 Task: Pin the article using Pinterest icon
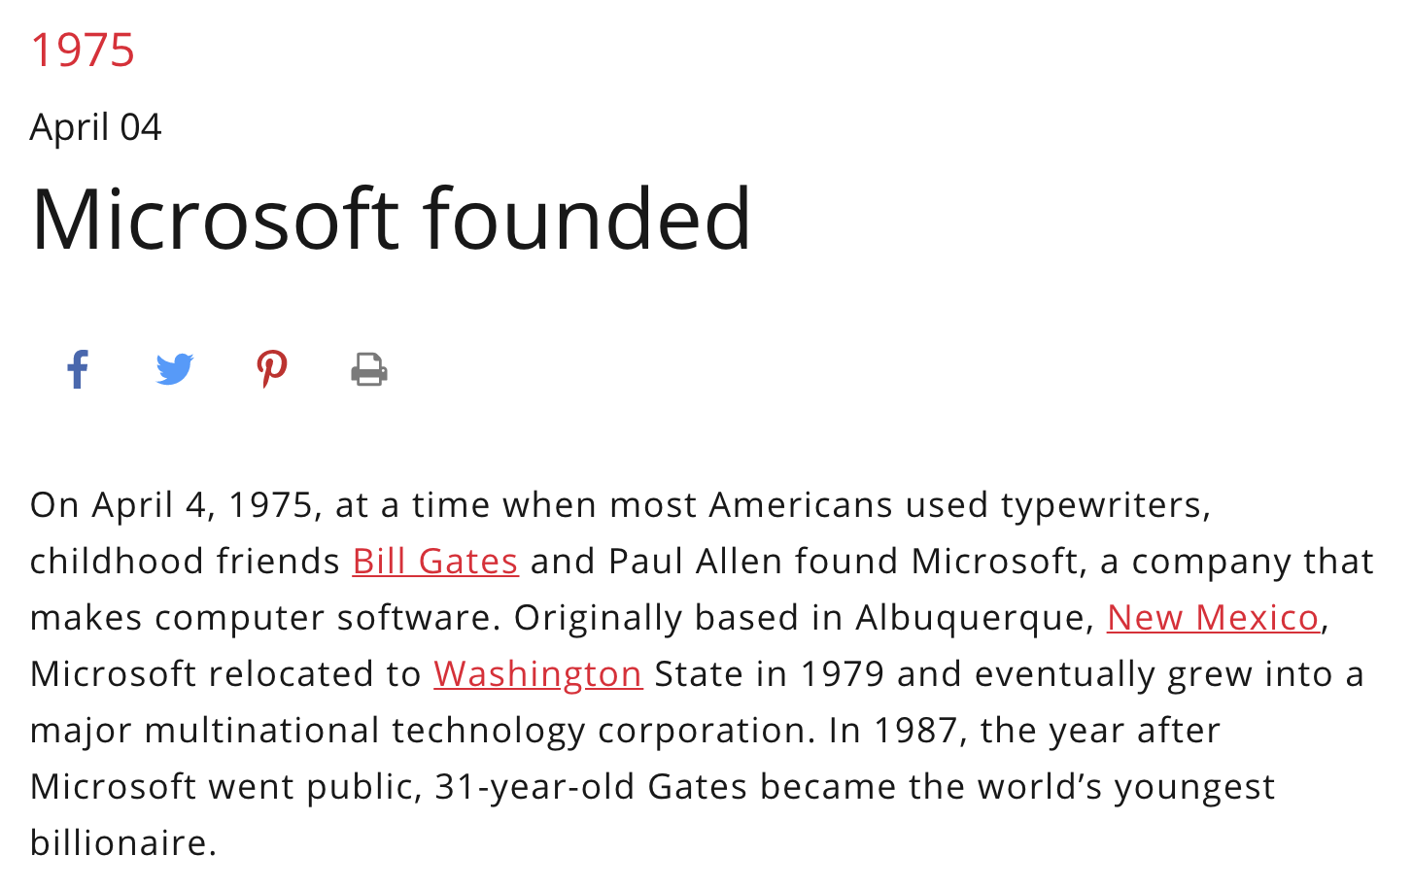(272, 369)
